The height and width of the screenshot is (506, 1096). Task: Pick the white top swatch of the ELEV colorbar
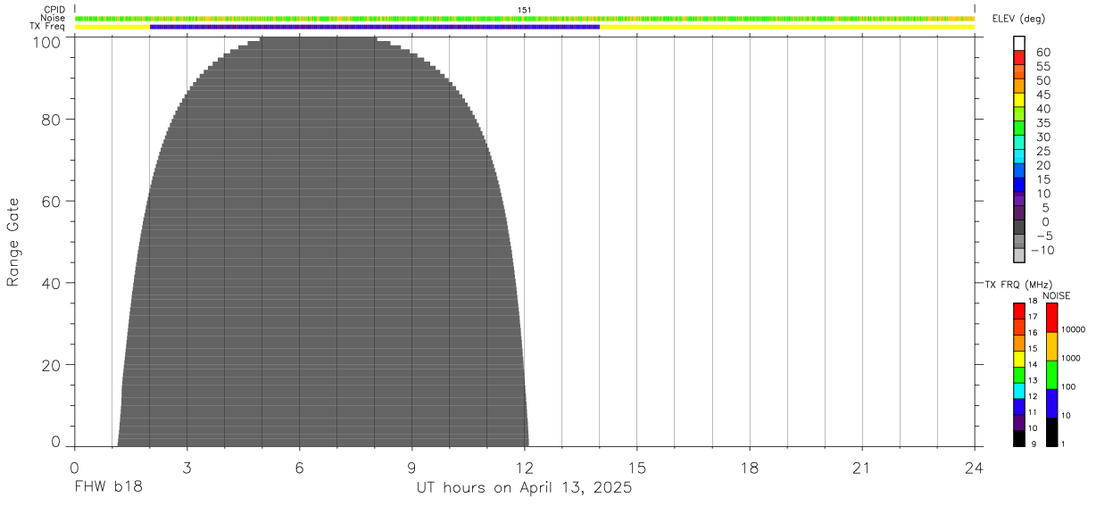pyautogui.click(x=1019, y=43)
